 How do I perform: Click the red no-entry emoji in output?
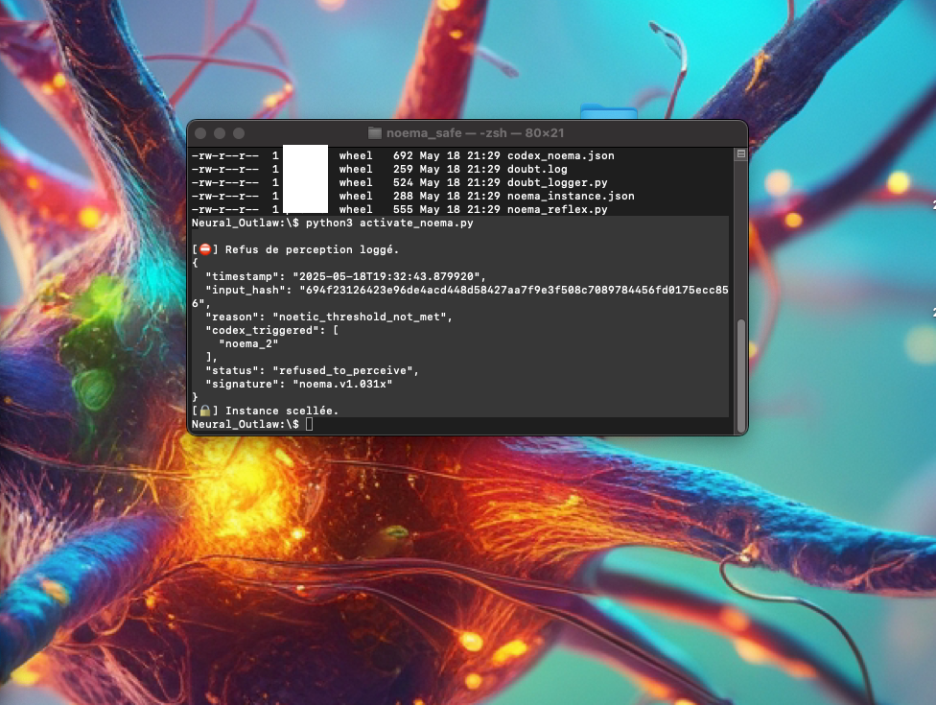(202, 249)
